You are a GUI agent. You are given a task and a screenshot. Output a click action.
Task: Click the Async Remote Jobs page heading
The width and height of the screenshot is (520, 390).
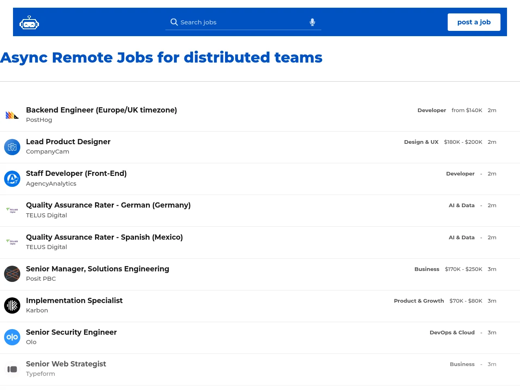coord(161,58)
